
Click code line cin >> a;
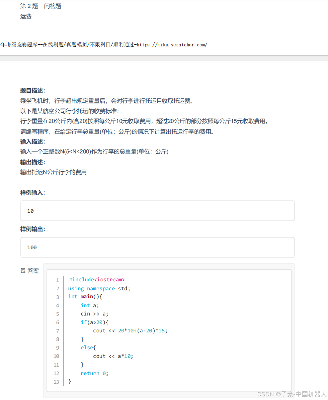click(x=95, y=314)
